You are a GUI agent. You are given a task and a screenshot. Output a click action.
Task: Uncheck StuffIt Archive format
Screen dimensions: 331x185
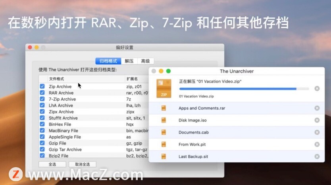pos(42,118)
